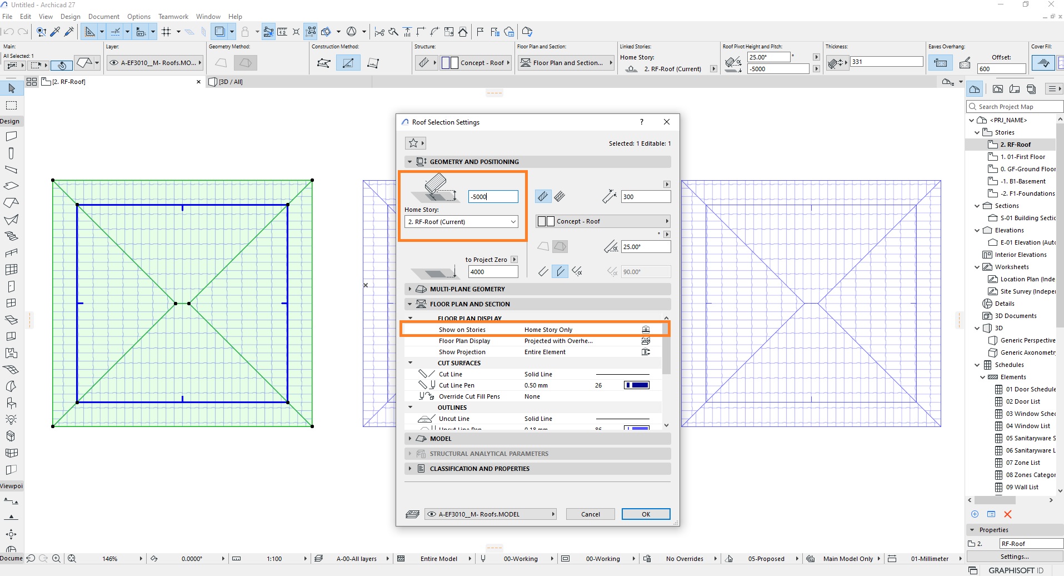Click the roof pitch 25.00° field
This screenshot has width=1064, height=576.
646,247
